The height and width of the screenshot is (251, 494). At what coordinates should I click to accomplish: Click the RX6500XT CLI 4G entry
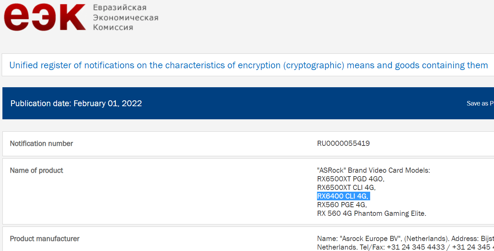pos(346,188)
